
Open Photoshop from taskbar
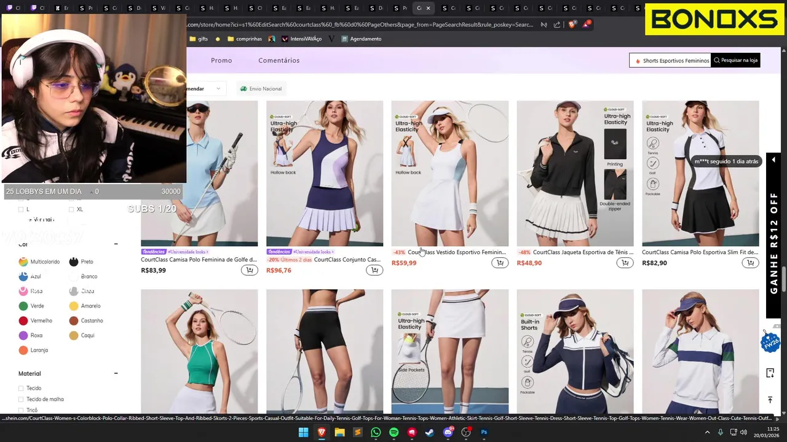coord(484,432)
